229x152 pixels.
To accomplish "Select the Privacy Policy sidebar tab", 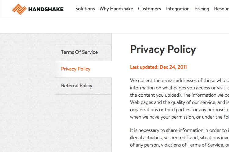I will 83,69.
